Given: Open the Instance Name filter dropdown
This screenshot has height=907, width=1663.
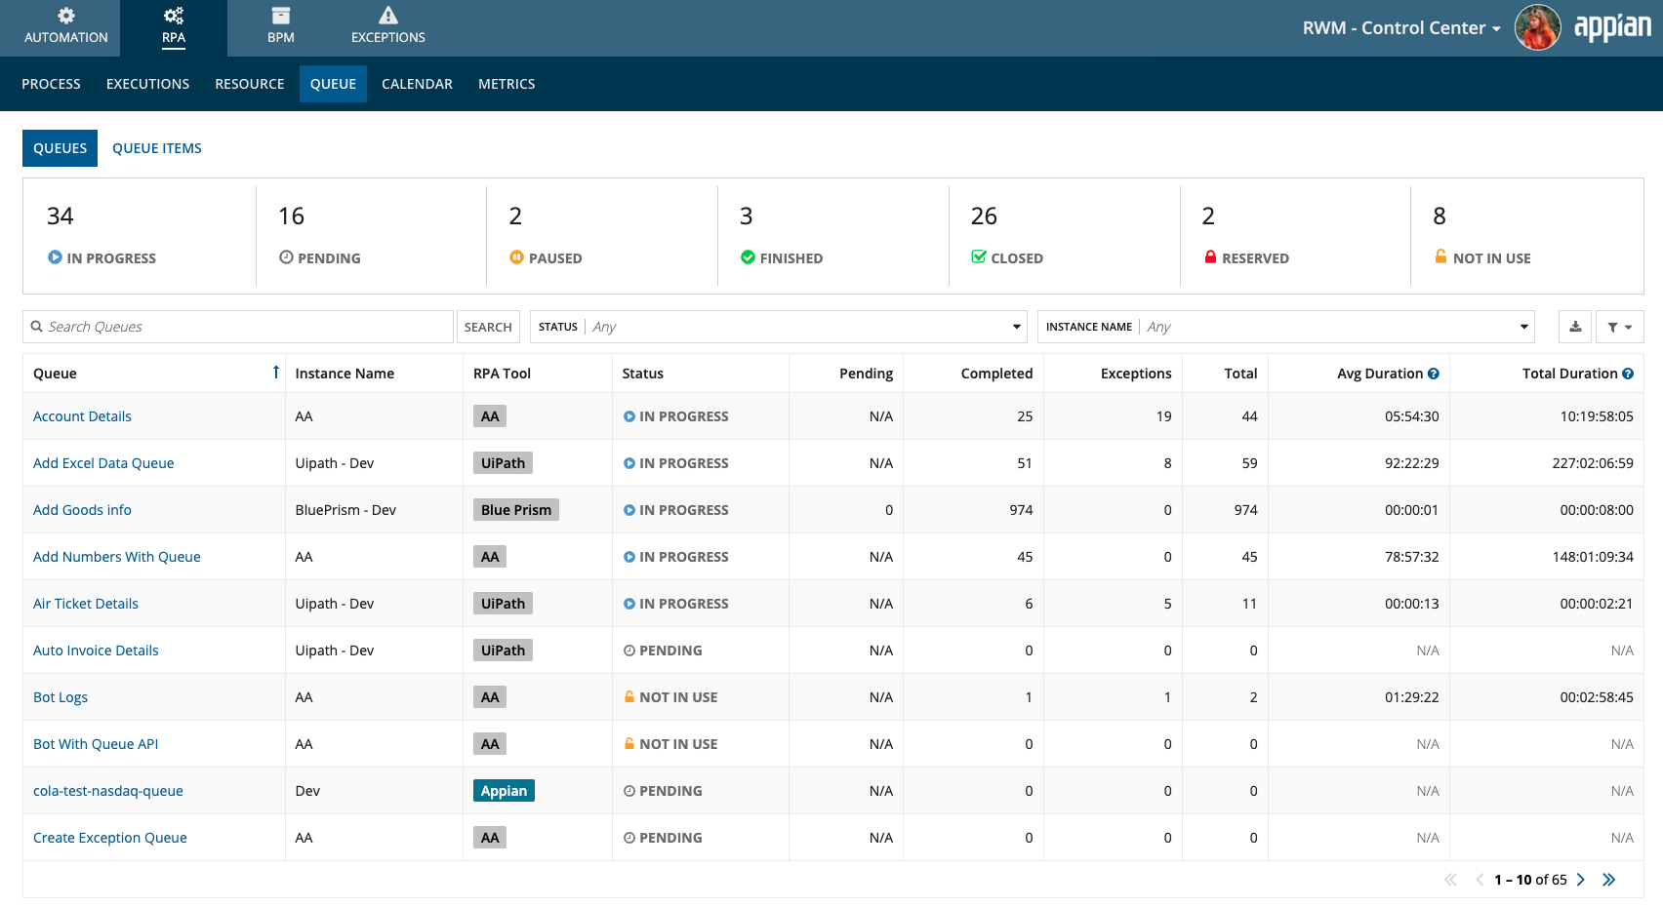Looking at the screenshot, I should (x=1286, y=327).
